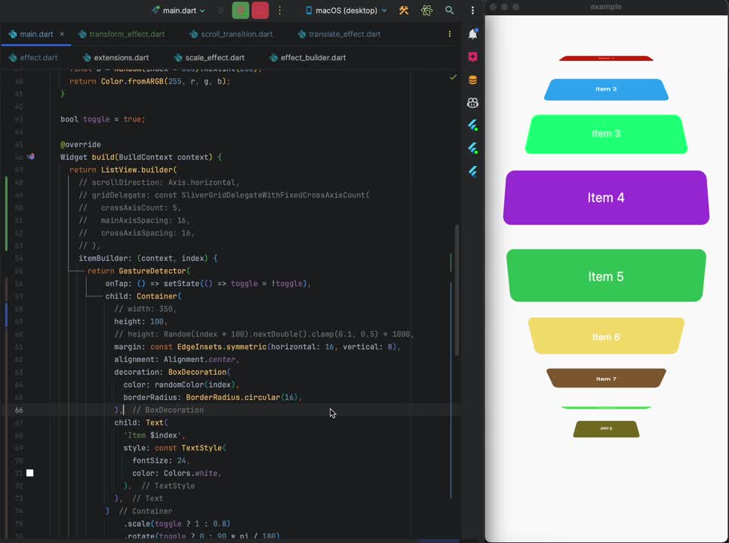Click the inspections checkmark widget in editor

click(x=453, y=77)
